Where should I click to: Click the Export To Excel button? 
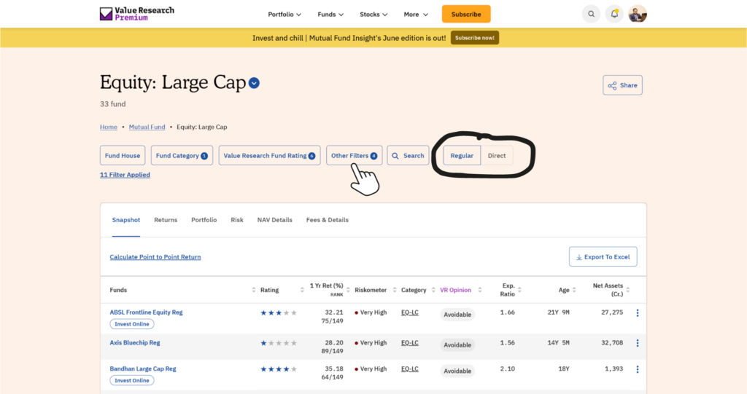click(x=603, y=257)
